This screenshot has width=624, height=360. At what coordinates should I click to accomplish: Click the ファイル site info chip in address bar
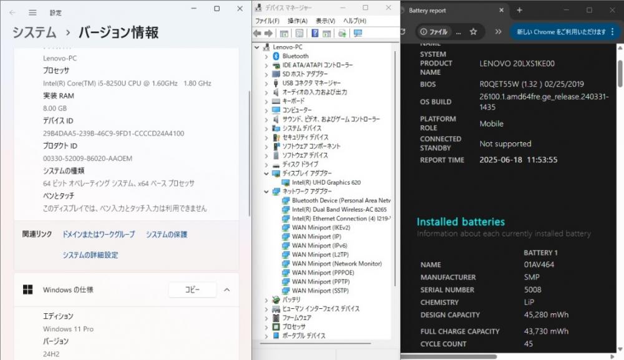click(434, 32)
